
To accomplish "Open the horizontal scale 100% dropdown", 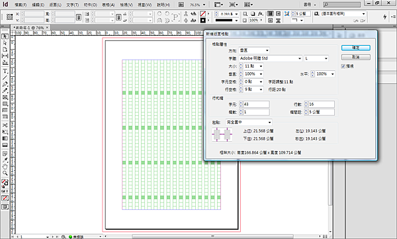I will 325,74.
